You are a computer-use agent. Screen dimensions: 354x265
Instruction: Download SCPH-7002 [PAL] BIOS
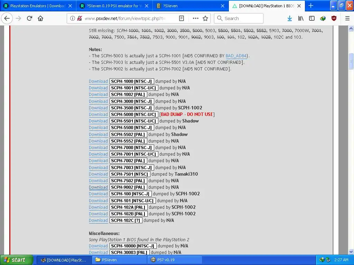[x=98, y=161]
